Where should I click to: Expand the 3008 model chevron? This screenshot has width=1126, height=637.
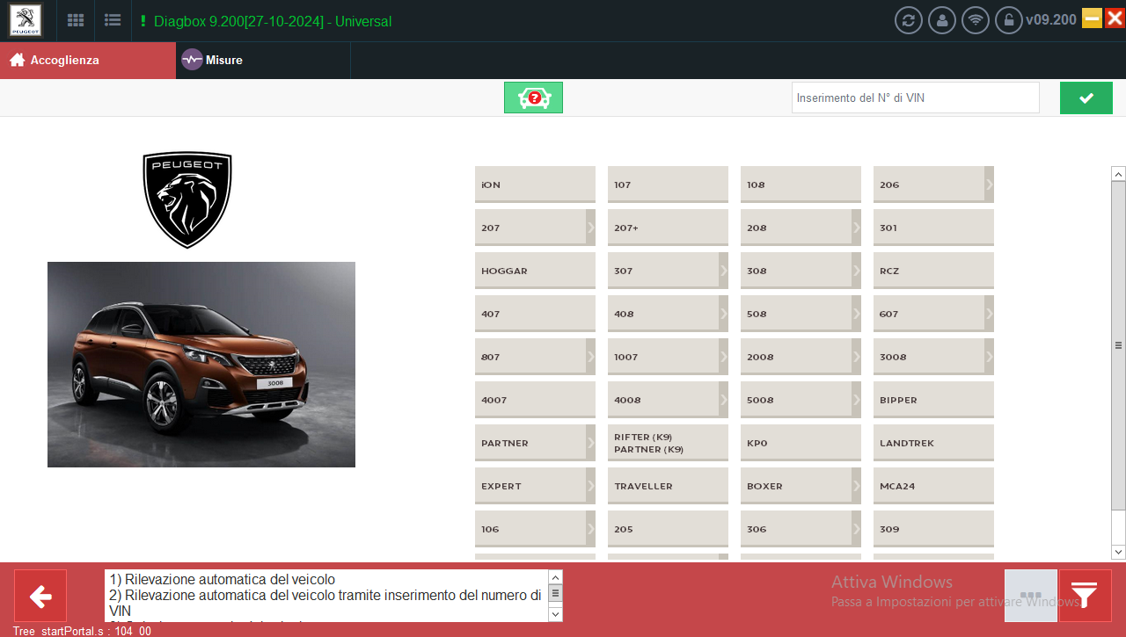pos(989,357)
